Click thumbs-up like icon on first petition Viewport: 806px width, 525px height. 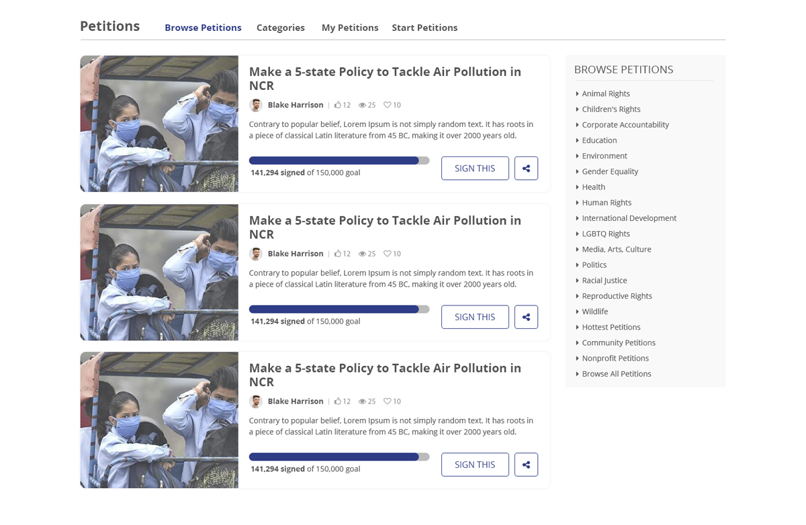tap(338, 105)
